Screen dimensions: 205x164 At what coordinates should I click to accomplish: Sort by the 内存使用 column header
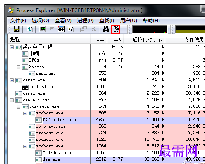click(185, 39)
